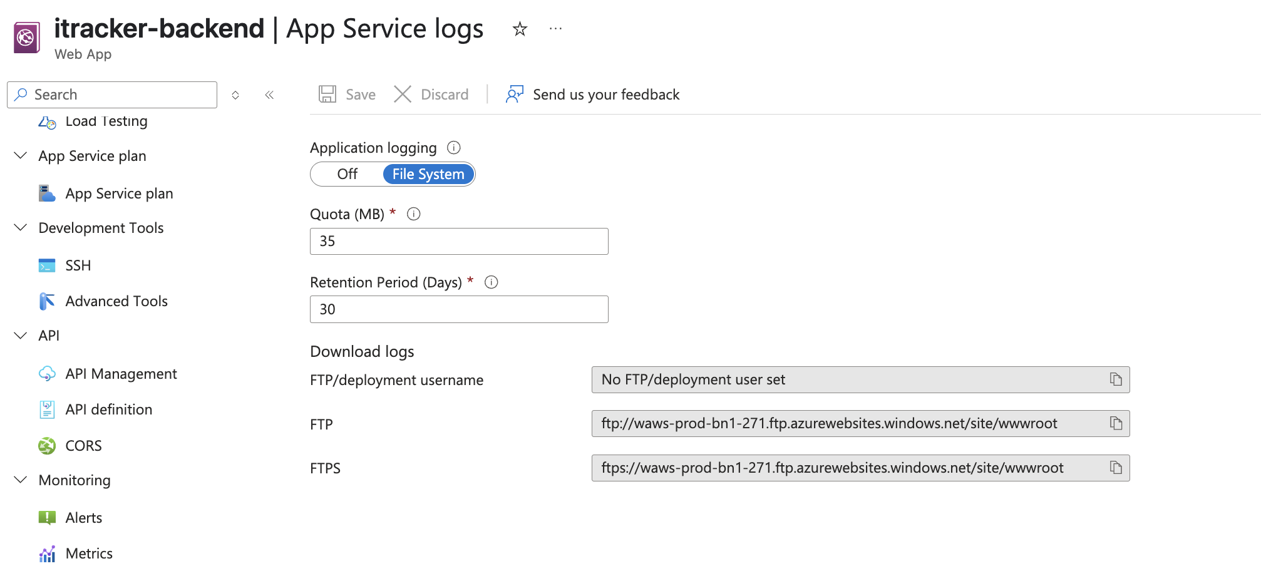This screenshot has height=571, width=1261.
Task: Collapse the Development Tools section
Action: point(21,227)
